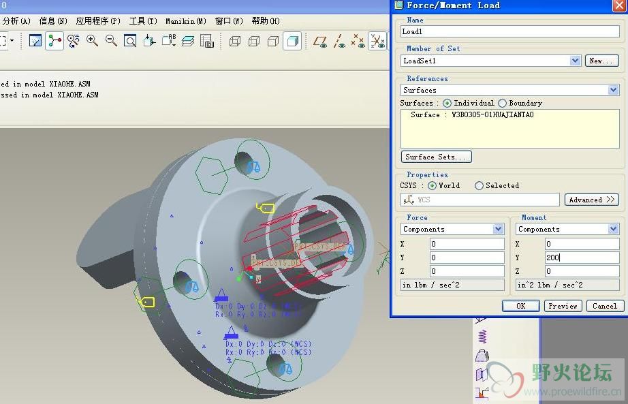Screen dimensions: 628x404
Task: Open the saved view list icon
Action: click(169, 40)
